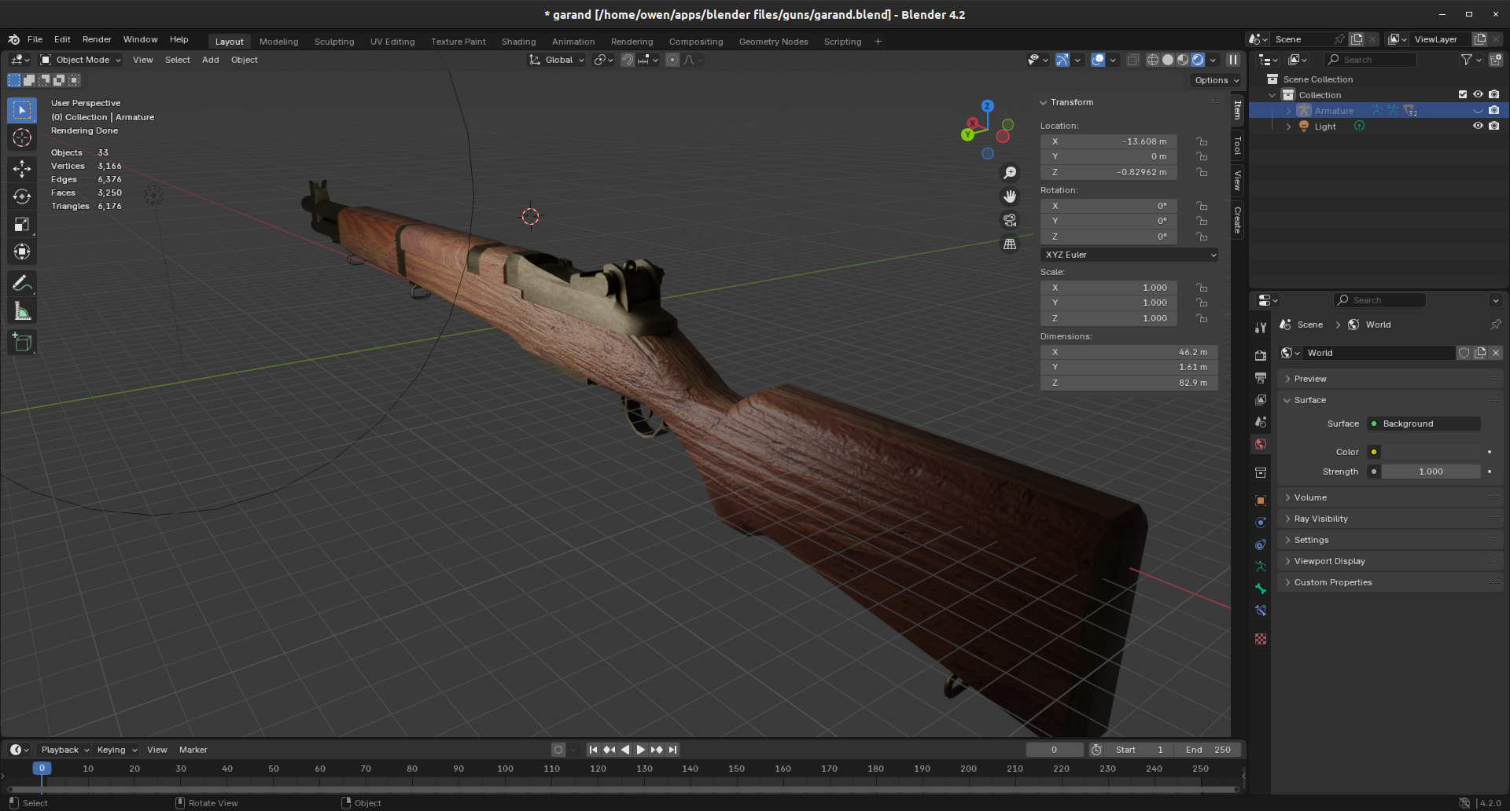Disable Collection in renders camera icon

coord(1494,94)
